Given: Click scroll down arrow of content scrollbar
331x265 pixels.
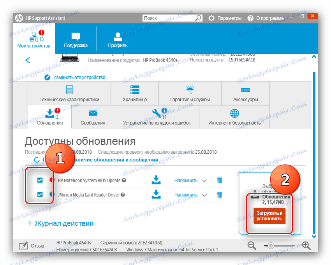Looking at the screenshot, I should tap(314, 237).
